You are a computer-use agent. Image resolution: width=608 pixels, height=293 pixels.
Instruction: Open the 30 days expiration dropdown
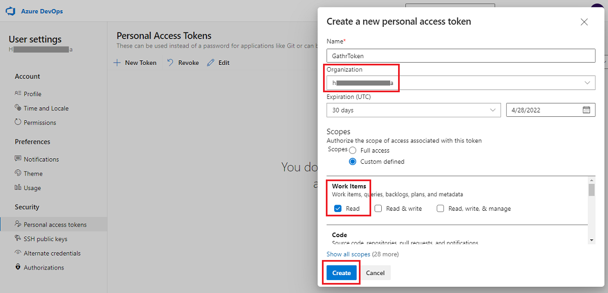[x=413, y=110]
